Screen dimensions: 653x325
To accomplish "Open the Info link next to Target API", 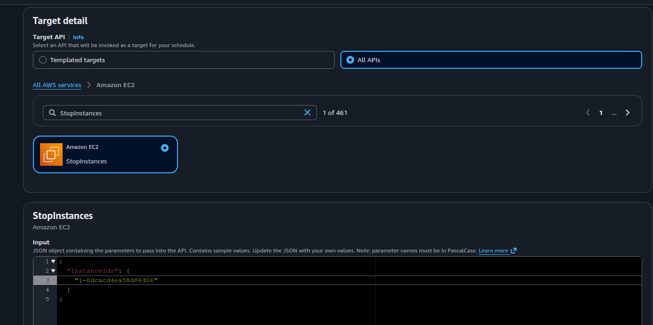I will 78,37.
